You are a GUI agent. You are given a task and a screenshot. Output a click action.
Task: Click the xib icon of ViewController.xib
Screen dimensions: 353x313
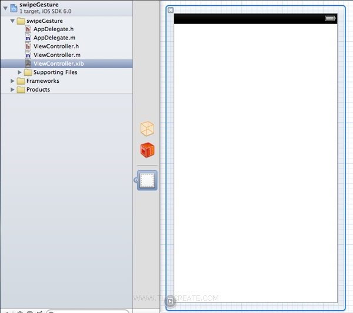click(28, 63)
